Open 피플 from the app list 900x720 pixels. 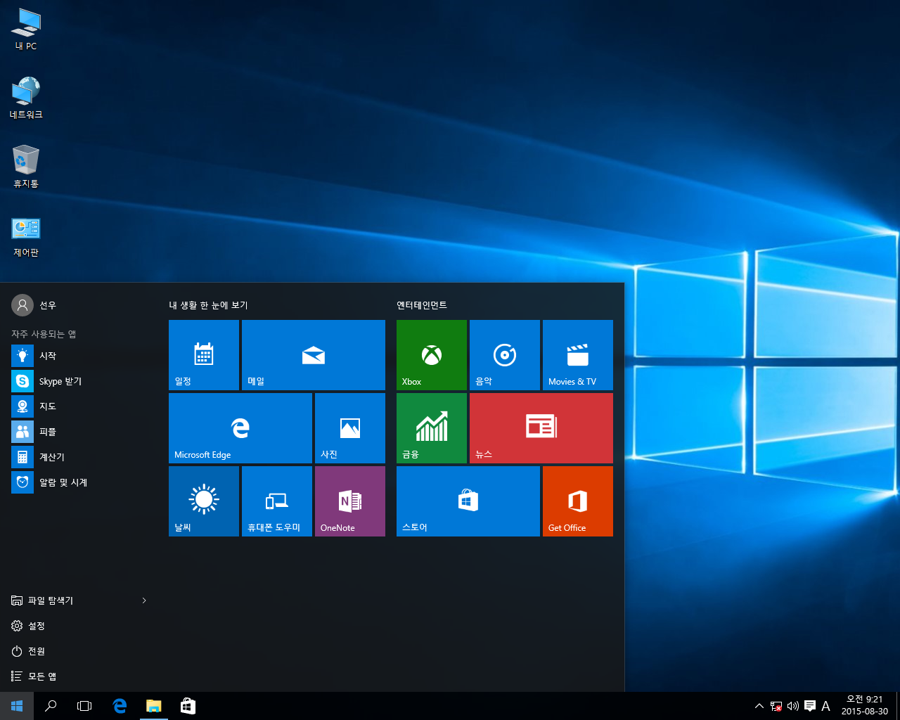point(79,432)
